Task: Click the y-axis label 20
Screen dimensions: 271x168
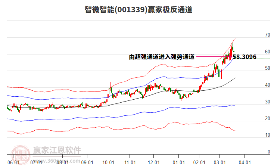Action: click(x=268, y=119)
